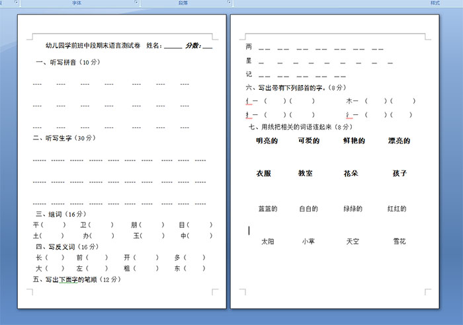This screenshot has height=325, width=463.
Task: Click the word 雪花
Action: point(400,242)
